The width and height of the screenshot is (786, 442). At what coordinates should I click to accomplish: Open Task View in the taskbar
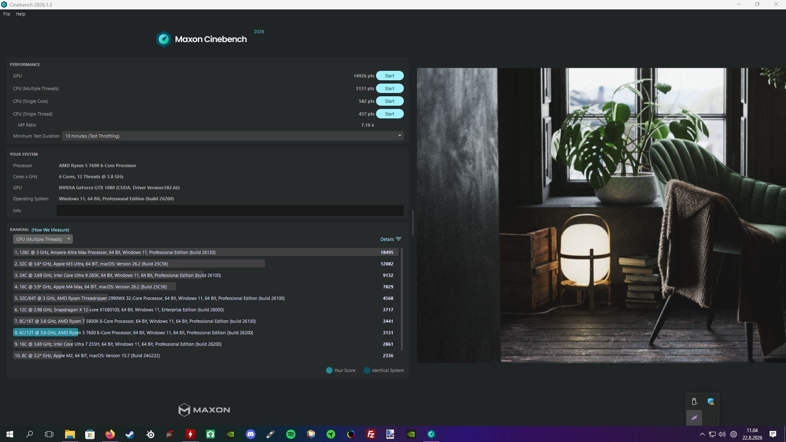tap(49, 434)
